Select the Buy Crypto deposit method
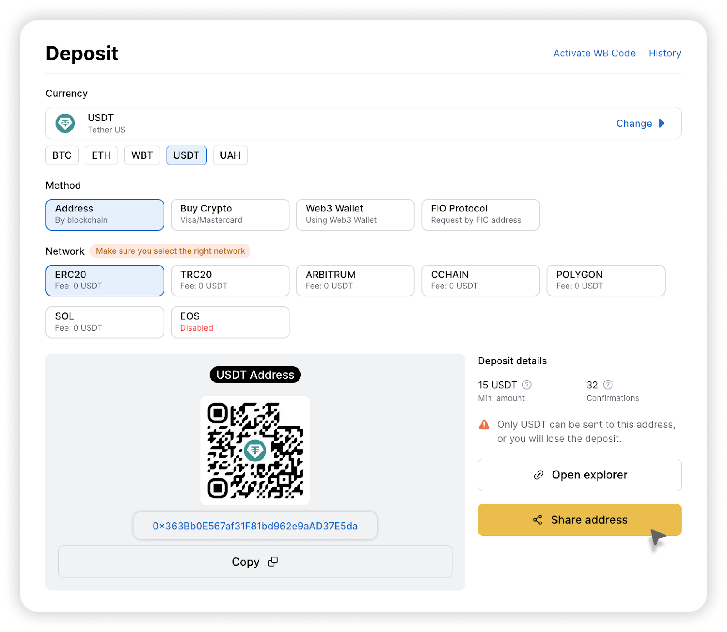 (x=230, y=215)
